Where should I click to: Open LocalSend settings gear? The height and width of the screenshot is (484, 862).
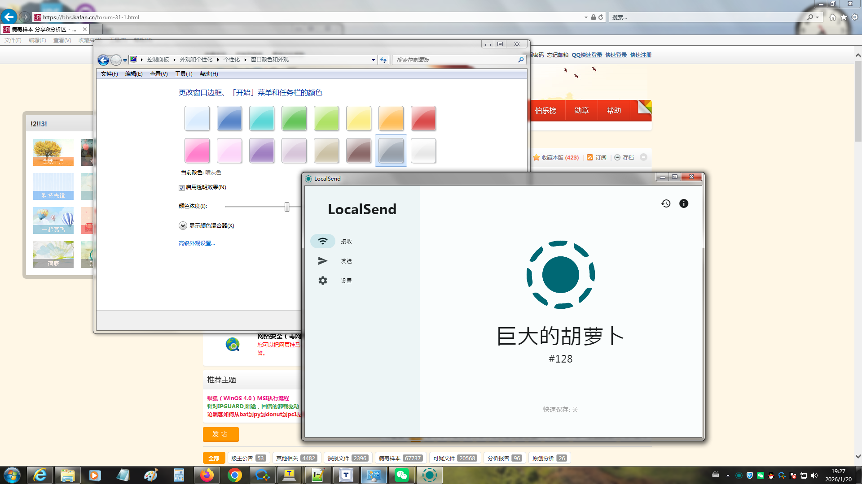323,281
